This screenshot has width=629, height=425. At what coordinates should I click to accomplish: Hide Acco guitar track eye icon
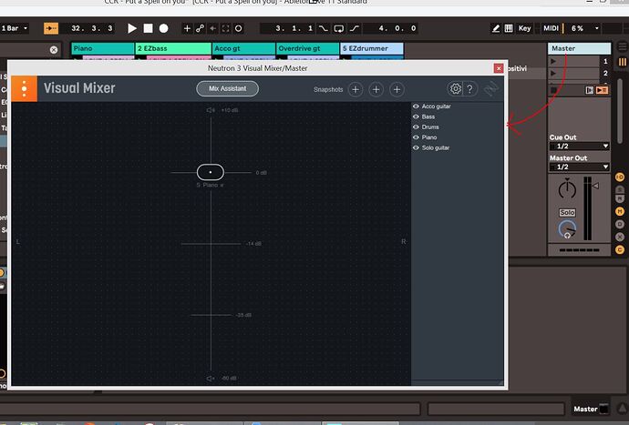tap(416, 106)
